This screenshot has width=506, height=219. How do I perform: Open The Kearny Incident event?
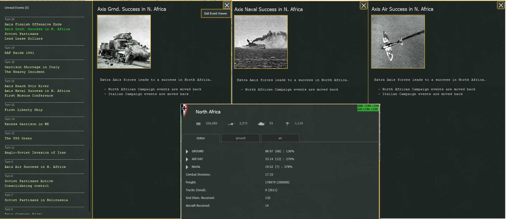tap(25, 72)
